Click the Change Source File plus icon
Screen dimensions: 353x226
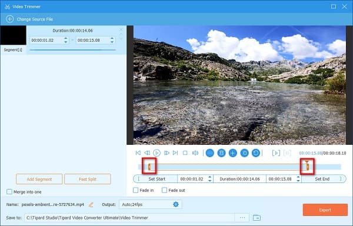[9, 19]
